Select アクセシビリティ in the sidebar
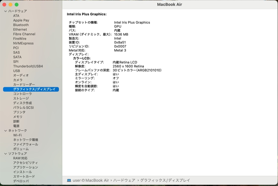This screenshot has width=278, height=186. tap(26, 163)
